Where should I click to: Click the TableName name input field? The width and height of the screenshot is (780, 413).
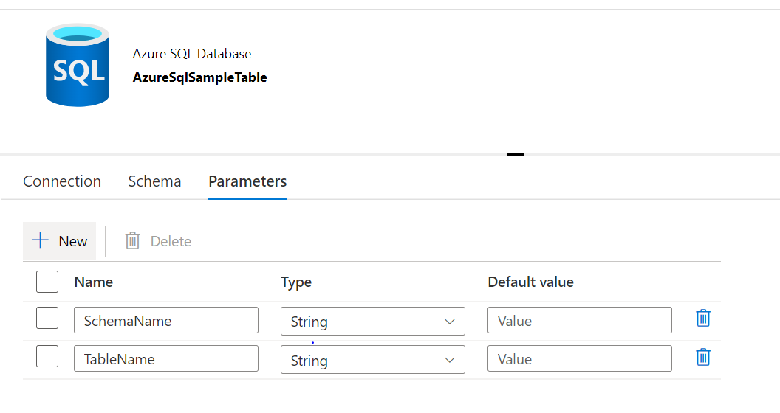pos(165,359)
